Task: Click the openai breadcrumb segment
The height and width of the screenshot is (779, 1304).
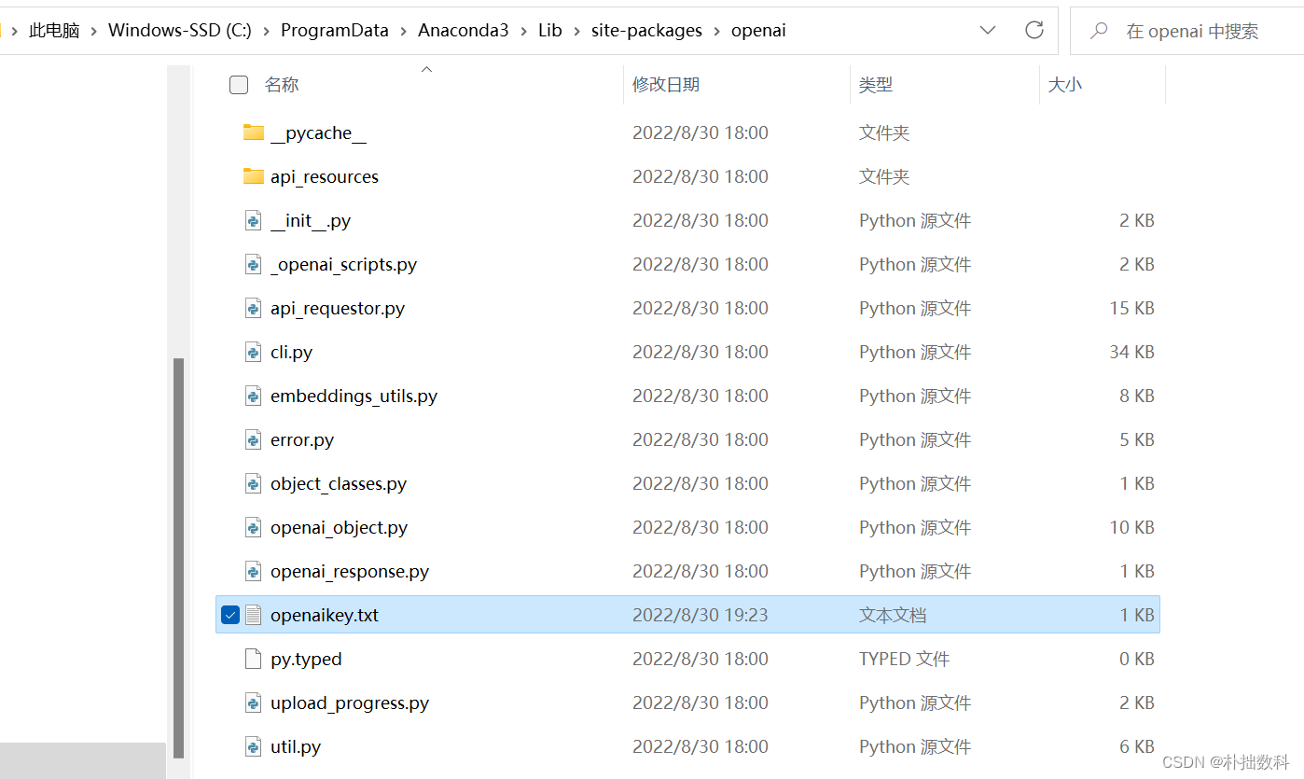Action: click(758, 31)
